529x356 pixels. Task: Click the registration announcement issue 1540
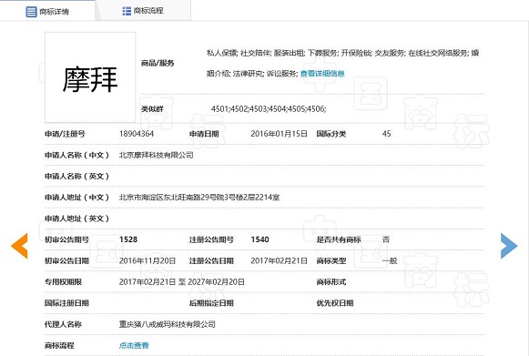[x=259, y=239]
